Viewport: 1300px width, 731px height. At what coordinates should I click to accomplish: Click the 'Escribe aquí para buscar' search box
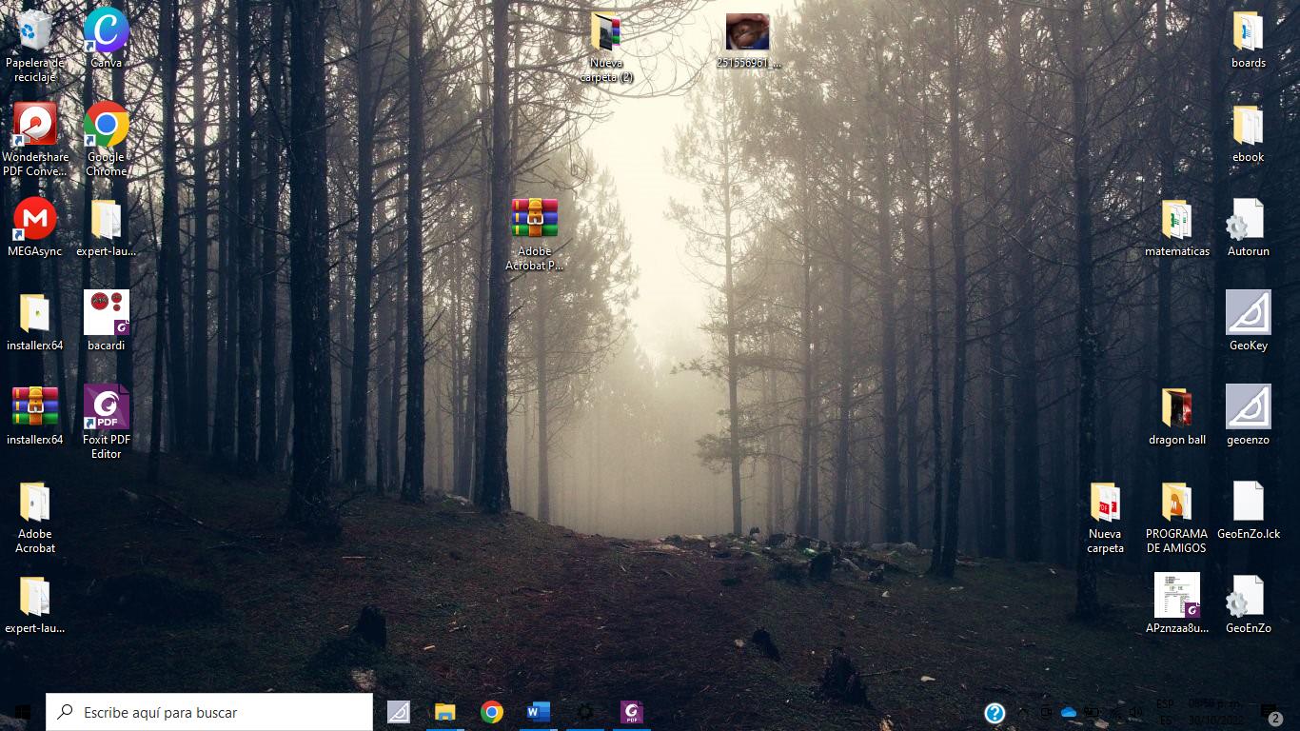click(x=209, y=712)
